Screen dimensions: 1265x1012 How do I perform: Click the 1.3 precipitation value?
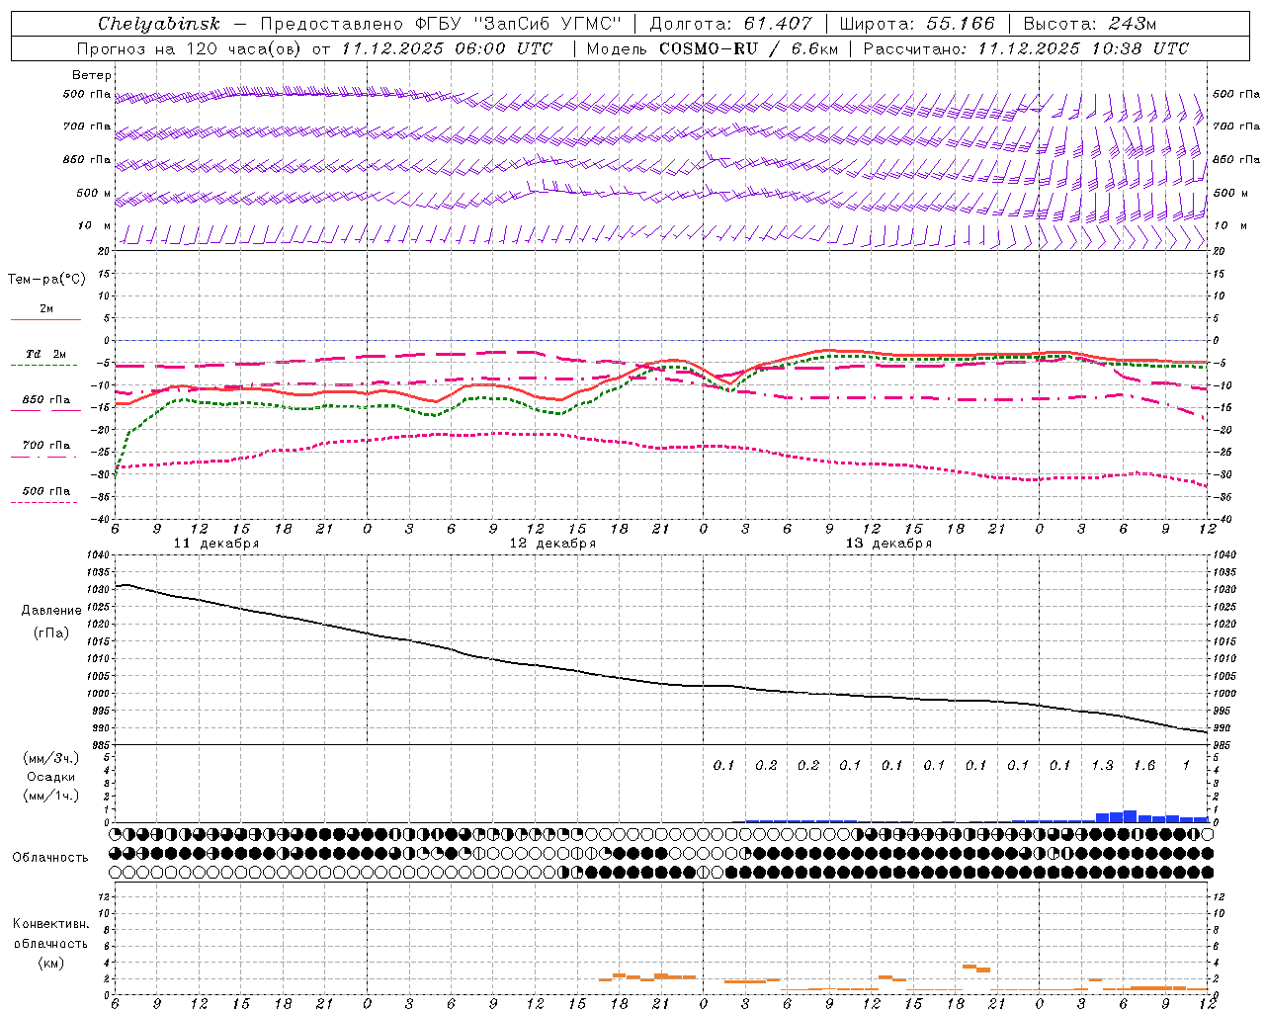1102,765
